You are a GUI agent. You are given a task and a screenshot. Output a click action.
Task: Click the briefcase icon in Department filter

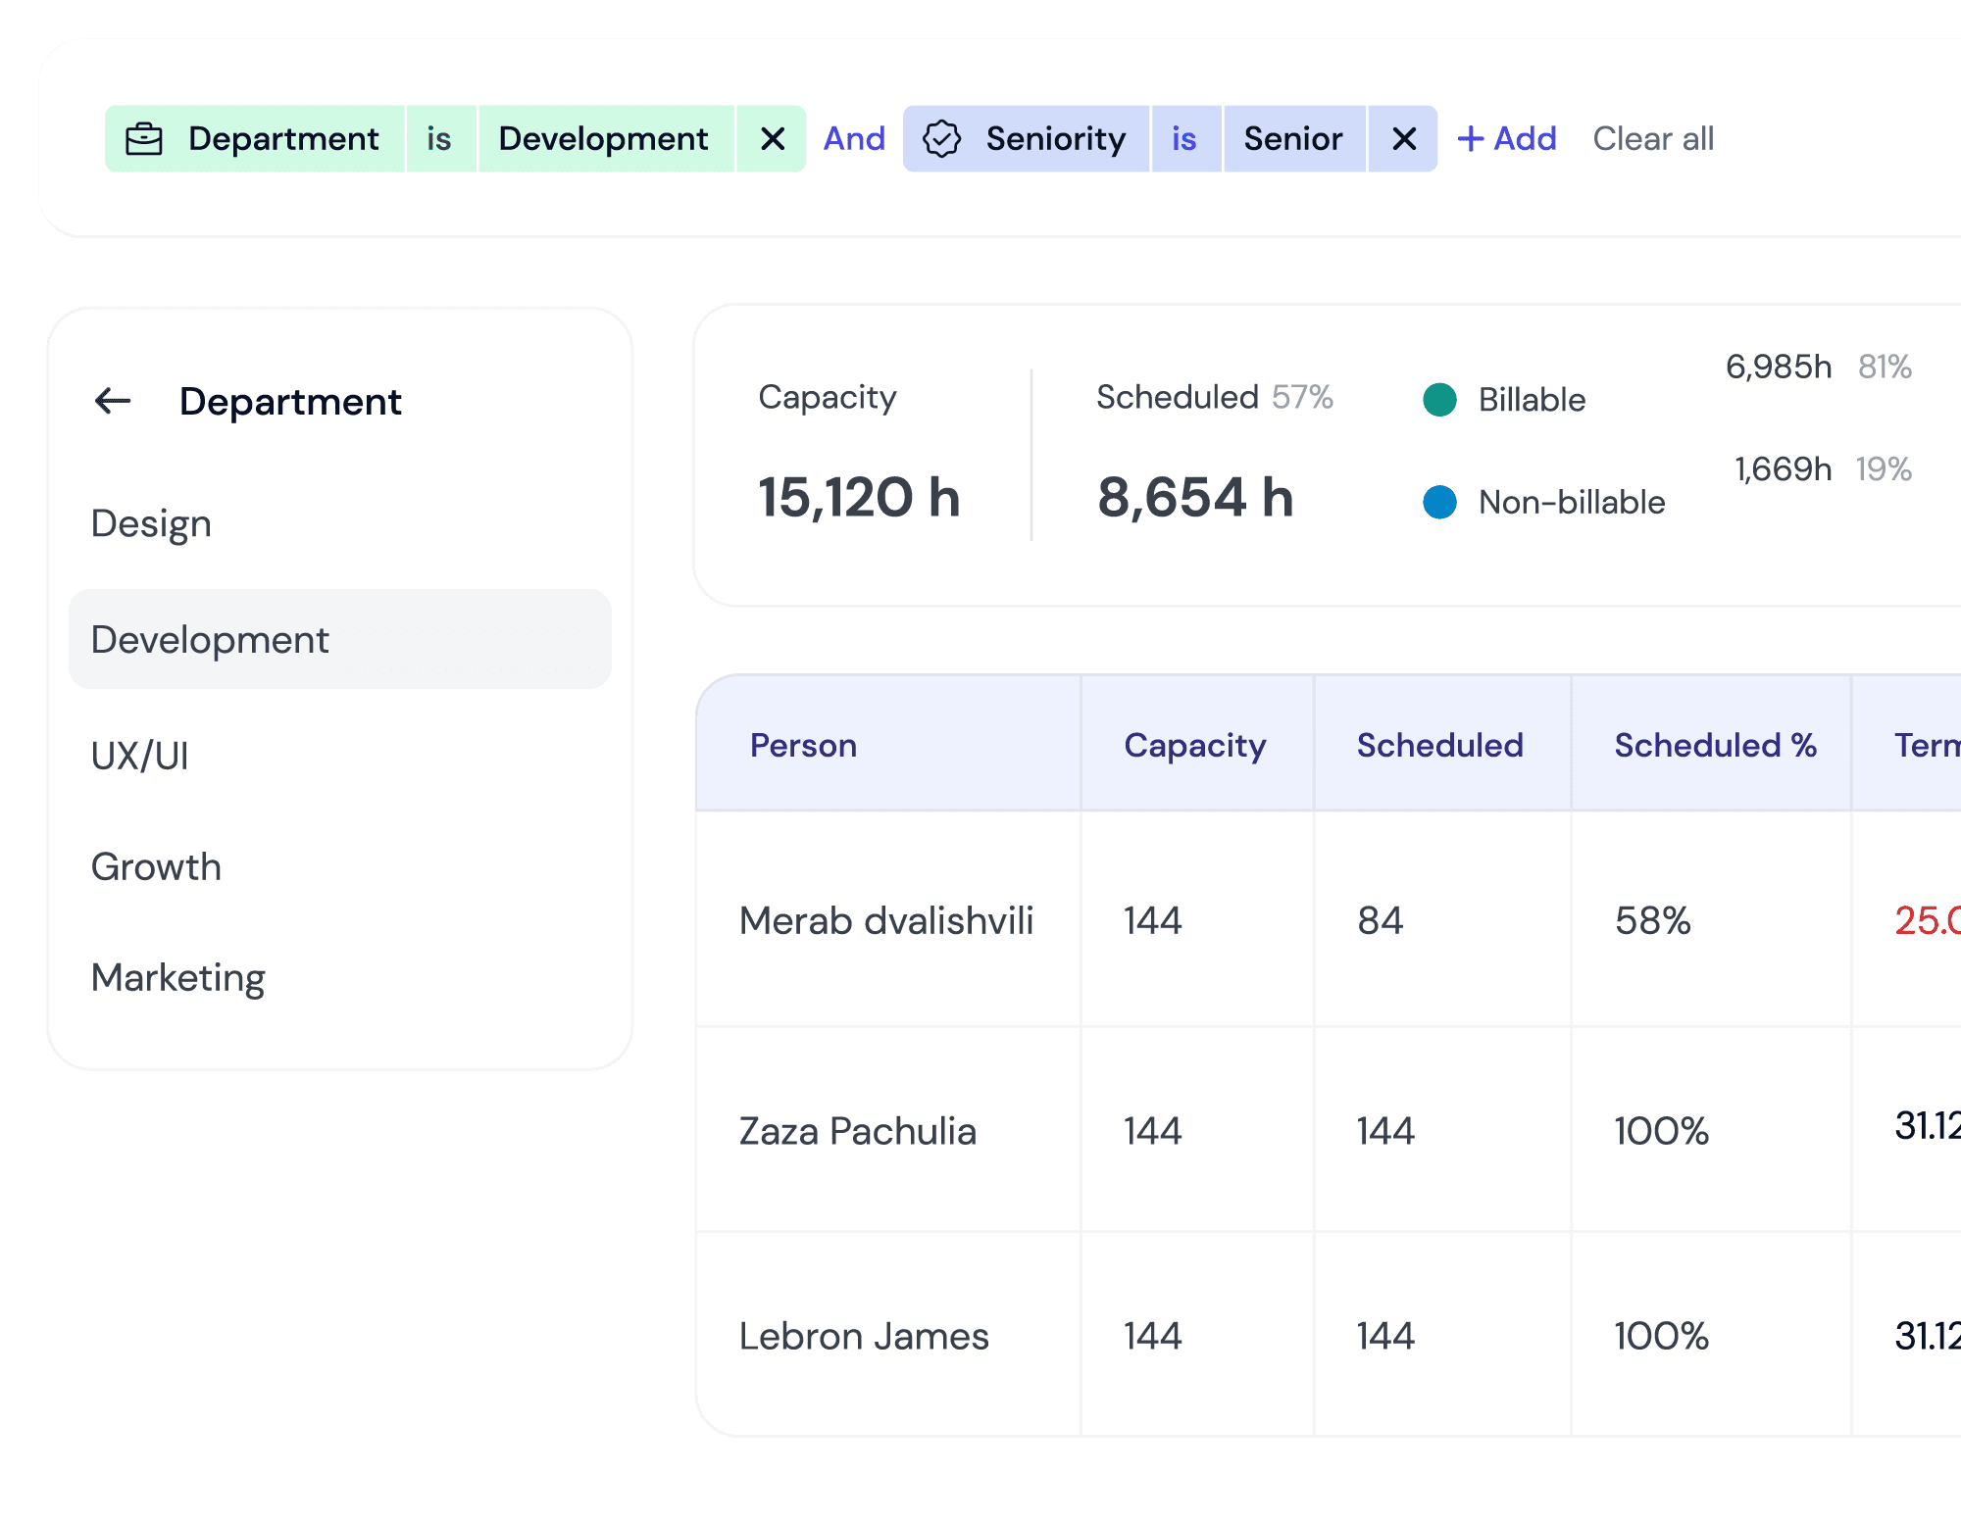[144, 139]
